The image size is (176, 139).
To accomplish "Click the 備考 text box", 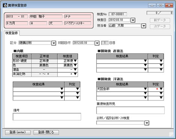I will 47,117.
